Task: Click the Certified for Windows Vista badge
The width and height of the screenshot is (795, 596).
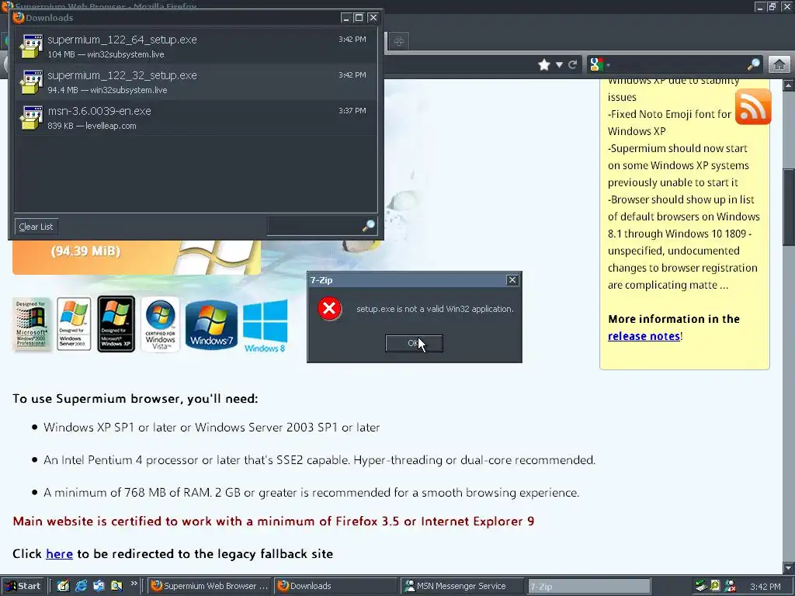Action: pyautogui.click(x=160, y=324)
